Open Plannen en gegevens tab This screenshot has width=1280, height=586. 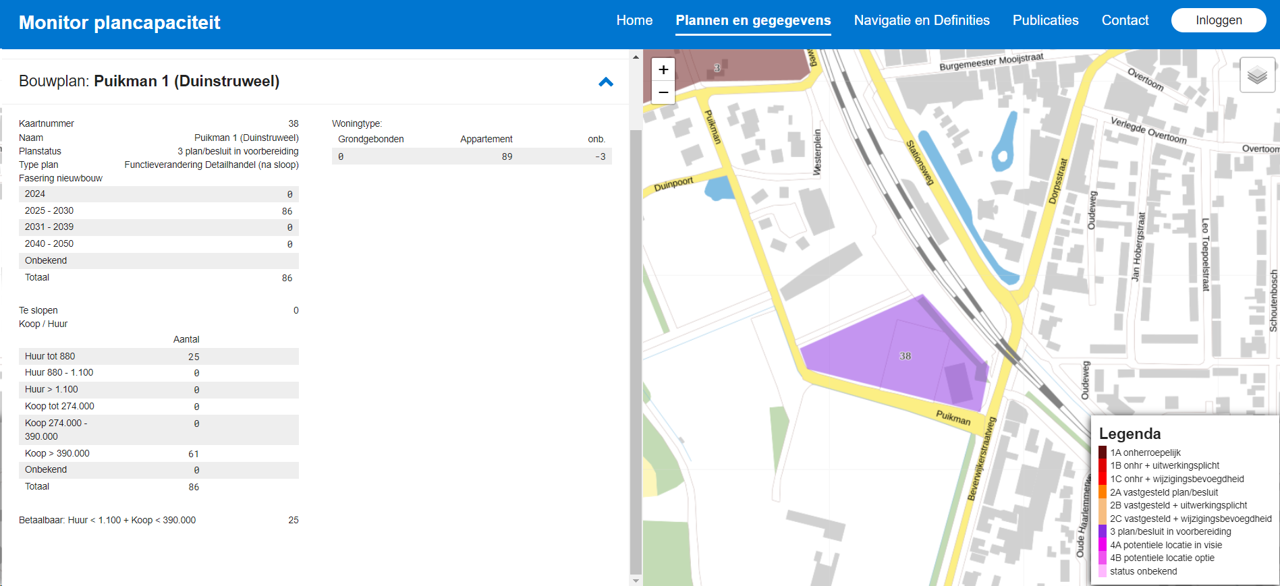(753, 20)
